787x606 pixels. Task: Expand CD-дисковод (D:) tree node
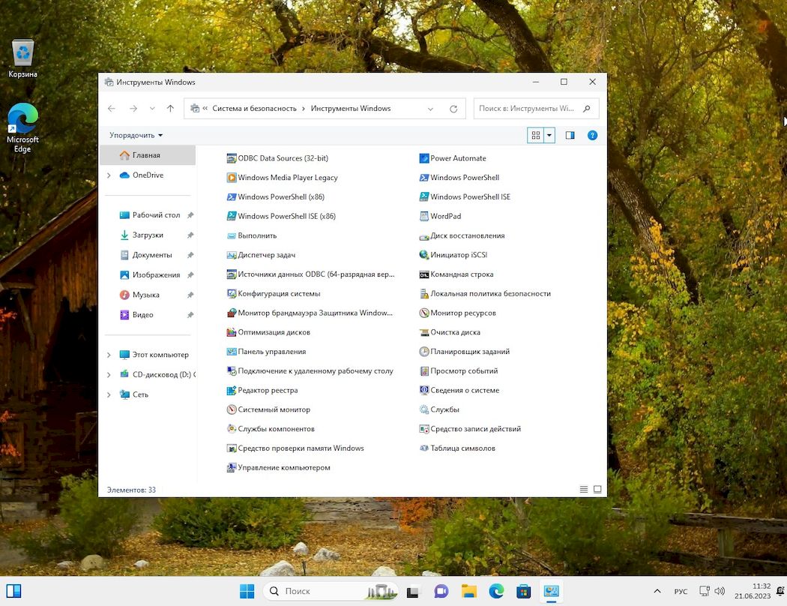109,374
